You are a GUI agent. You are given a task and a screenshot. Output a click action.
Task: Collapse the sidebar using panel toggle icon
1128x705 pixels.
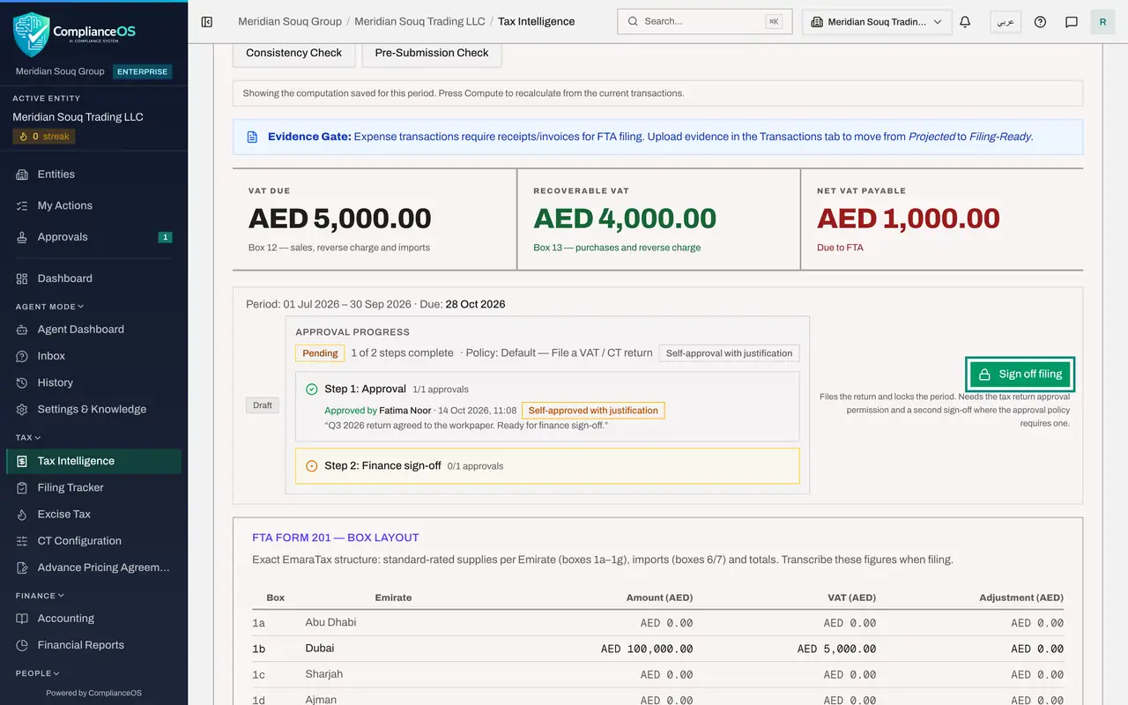click(x=207, y=22)
